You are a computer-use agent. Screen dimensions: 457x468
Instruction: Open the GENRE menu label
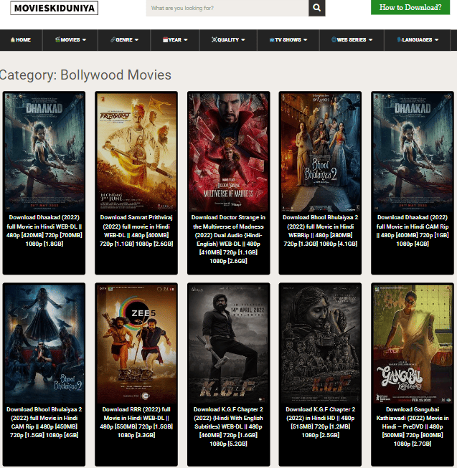(x=124, y=39)
